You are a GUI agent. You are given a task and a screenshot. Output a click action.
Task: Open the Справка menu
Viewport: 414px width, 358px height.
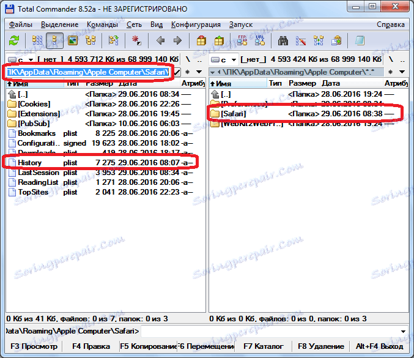(x=391, y=24)
